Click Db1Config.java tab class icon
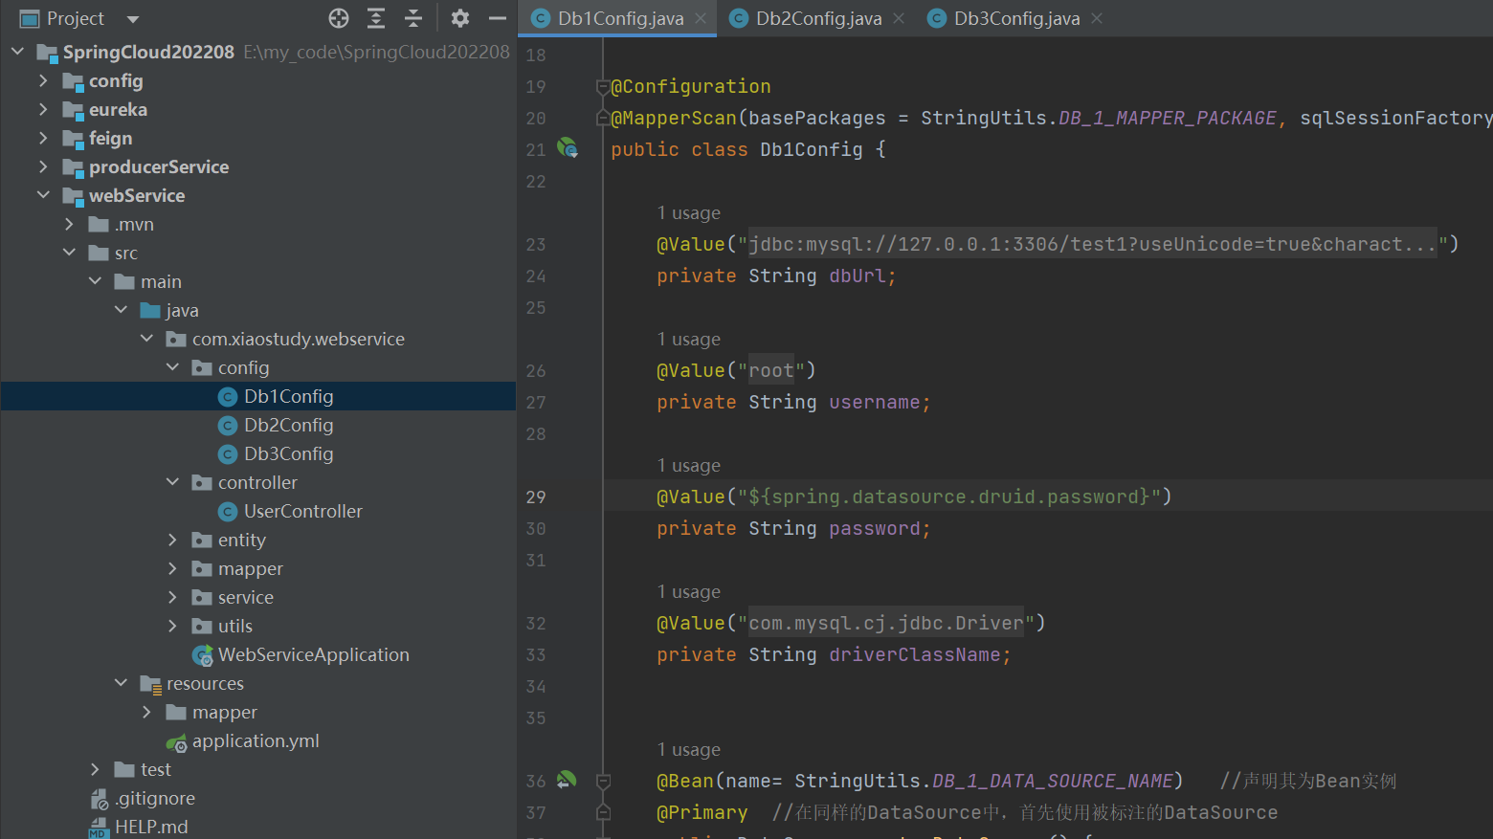The height and width of the screenshot is (839, 1493). coord(541,18)
